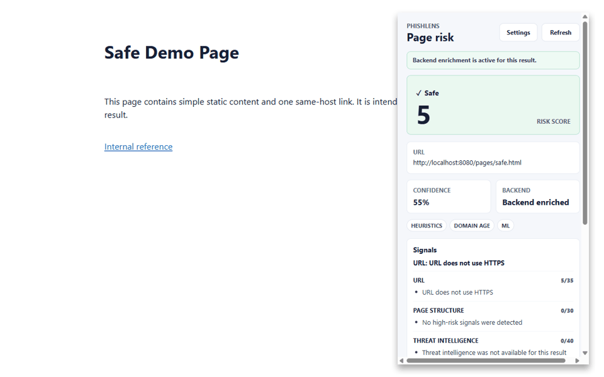Click the Safe Demo Page heading
This screenshot has height=377, width=604.
171,53
